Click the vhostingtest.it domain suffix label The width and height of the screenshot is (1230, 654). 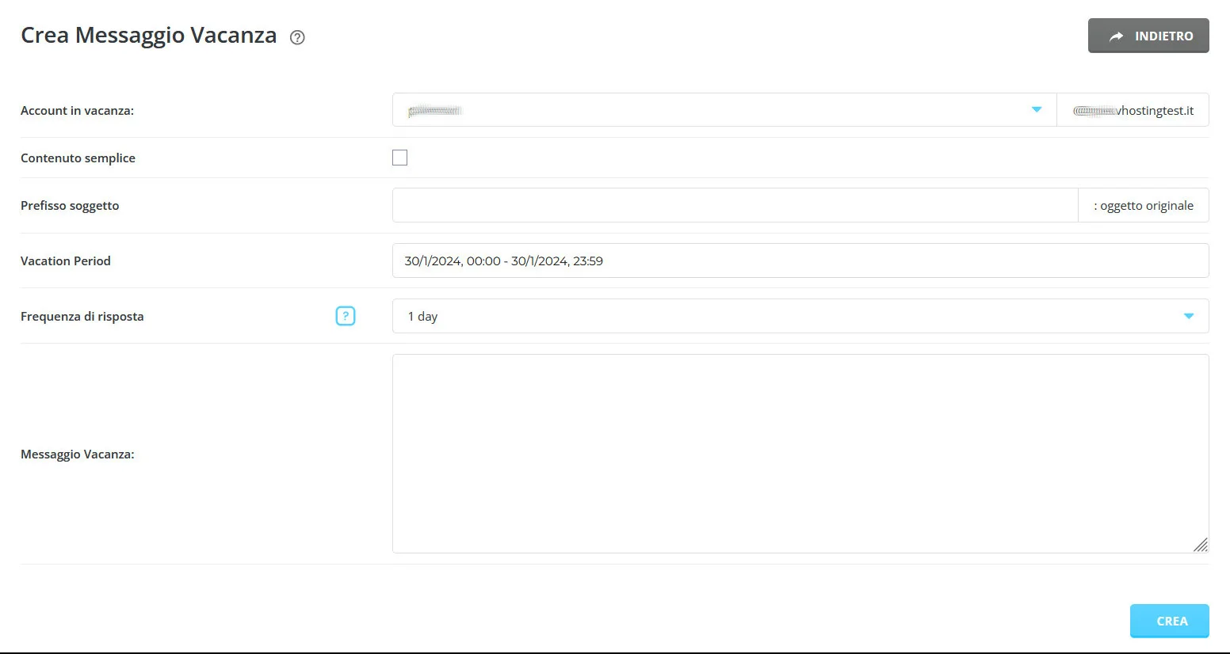(x=1133, y=110)
